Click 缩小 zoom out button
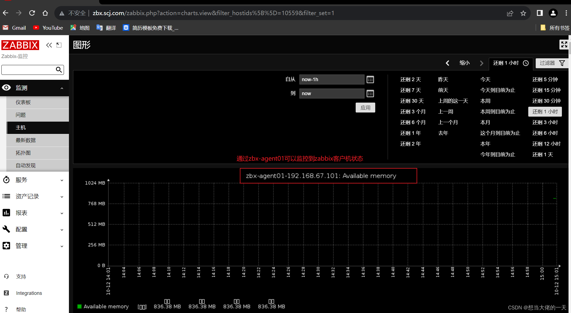 (x=465, y=63)
